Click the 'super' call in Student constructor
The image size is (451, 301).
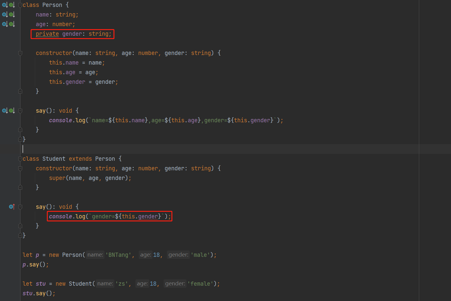pyautogui.click(x=57, y=178)
